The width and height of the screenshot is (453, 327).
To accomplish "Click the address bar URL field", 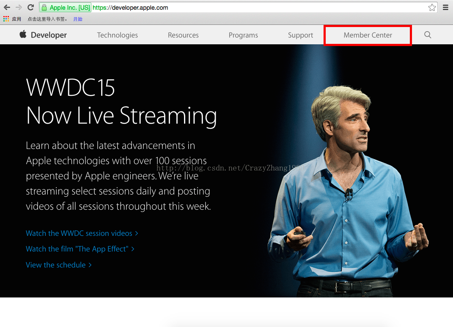I will [x=254, y=8].
